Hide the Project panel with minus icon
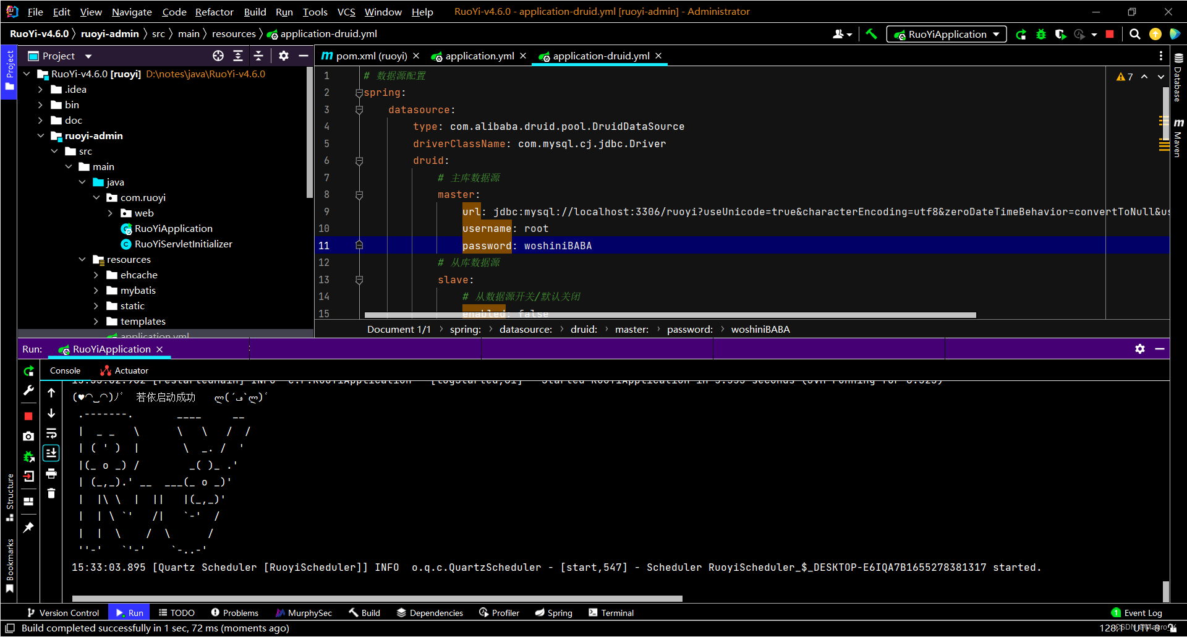This screenshot has width=1187, height=637. [304, 56]
